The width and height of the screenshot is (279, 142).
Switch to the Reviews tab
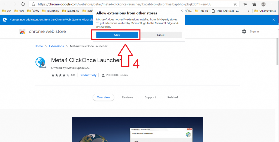[x=128, y=97]
